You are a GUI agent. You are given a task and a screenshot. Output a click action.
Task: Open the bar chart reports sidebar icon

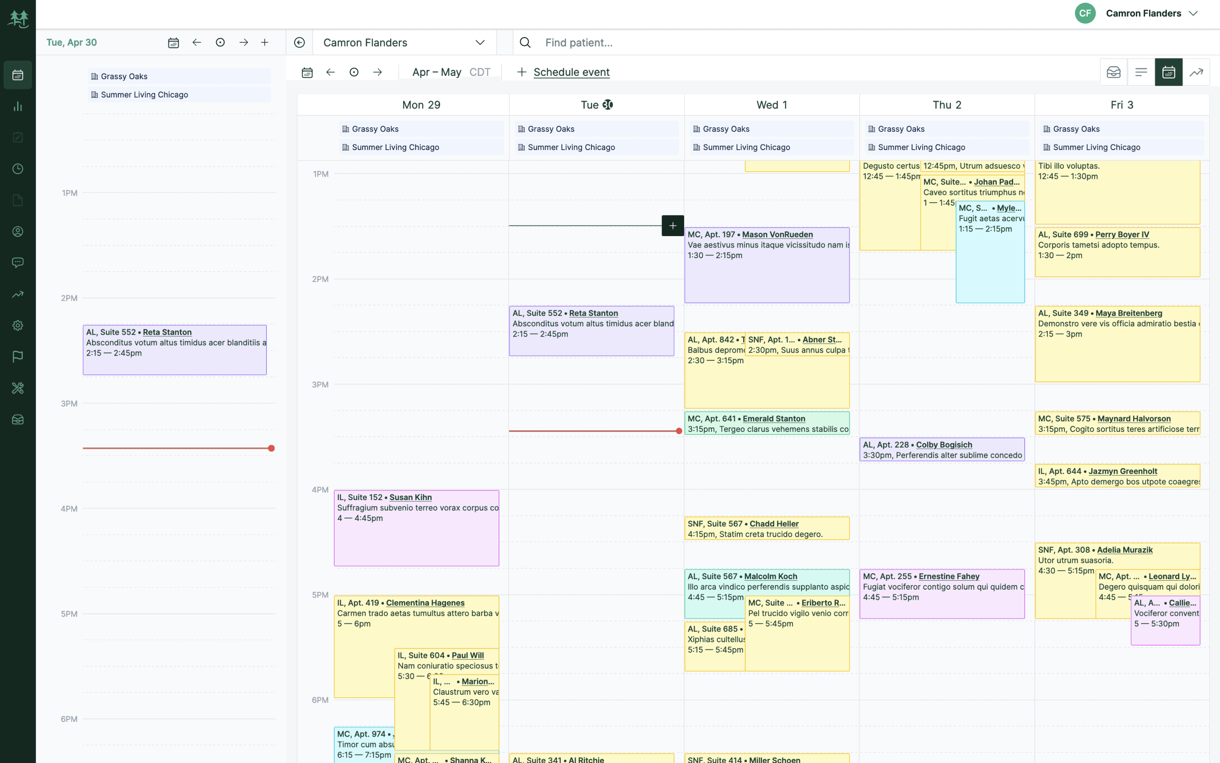[x=18, y=106]
